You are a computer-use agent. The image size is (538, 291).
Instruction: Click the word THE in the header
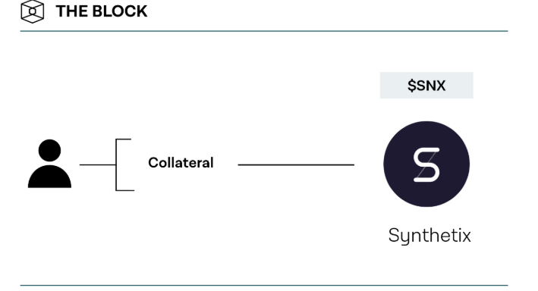click(x=72, y=11)
